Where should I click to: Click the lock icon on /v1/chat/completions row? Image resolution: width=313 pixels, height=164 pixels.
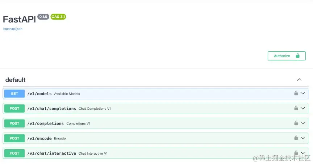[x=296, y=108]
